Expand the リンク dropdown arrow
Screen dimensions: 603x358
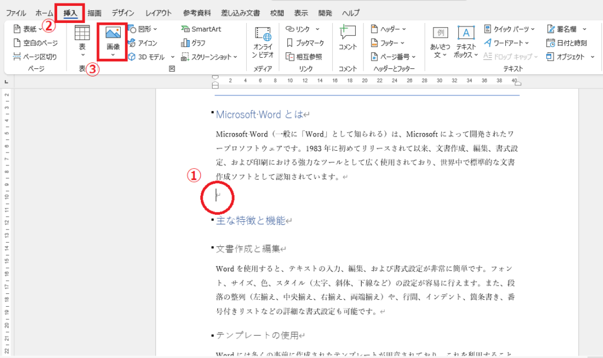317,29
